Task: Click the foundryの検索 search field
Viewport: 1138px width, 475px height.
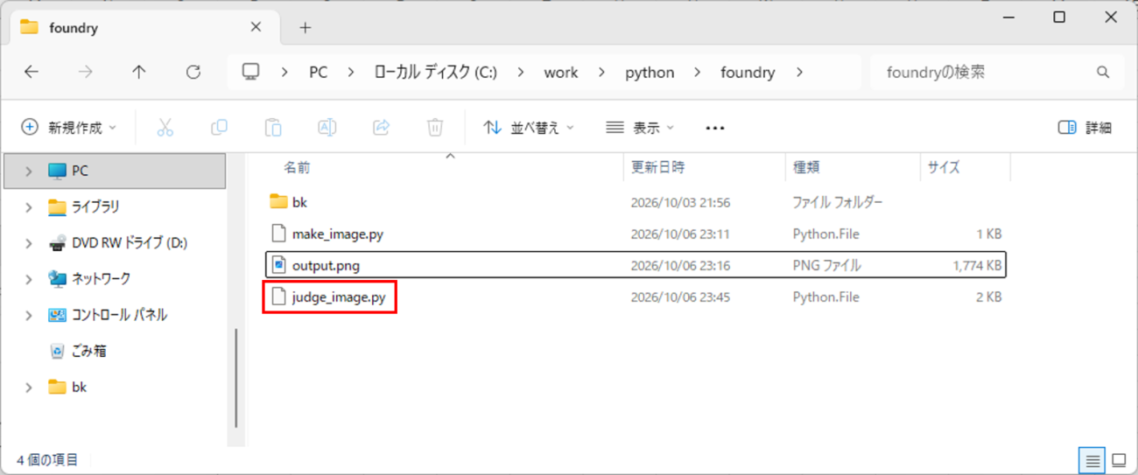Action: pyautogui.click(x=996, y=73)
